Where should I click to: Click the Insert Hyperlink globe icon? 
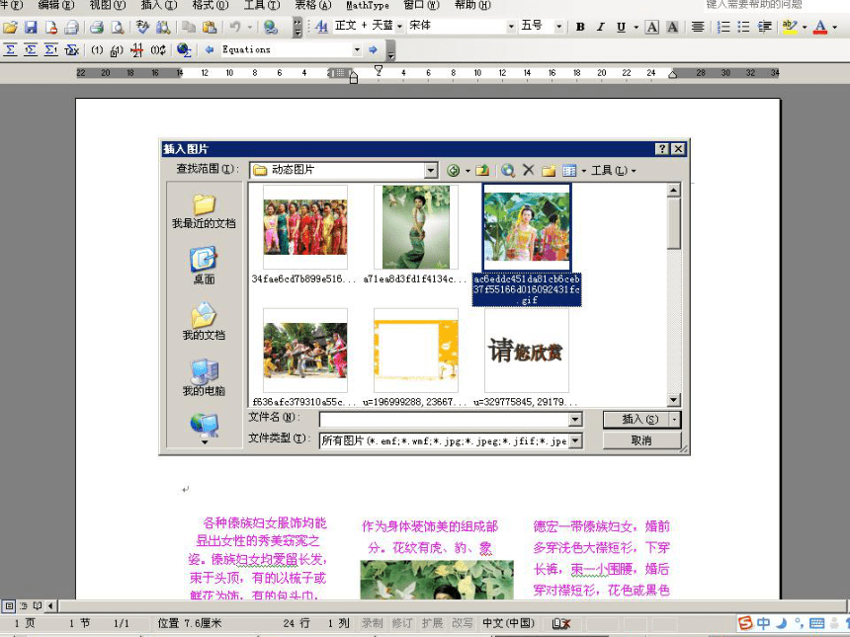pos(270,27)
